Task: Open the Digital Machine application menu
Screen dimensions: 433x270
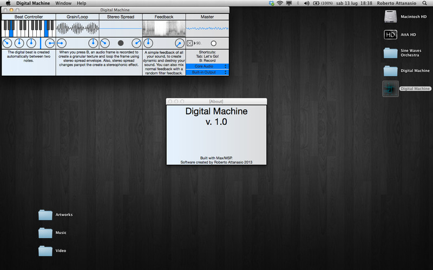Action: click(33, 3)
